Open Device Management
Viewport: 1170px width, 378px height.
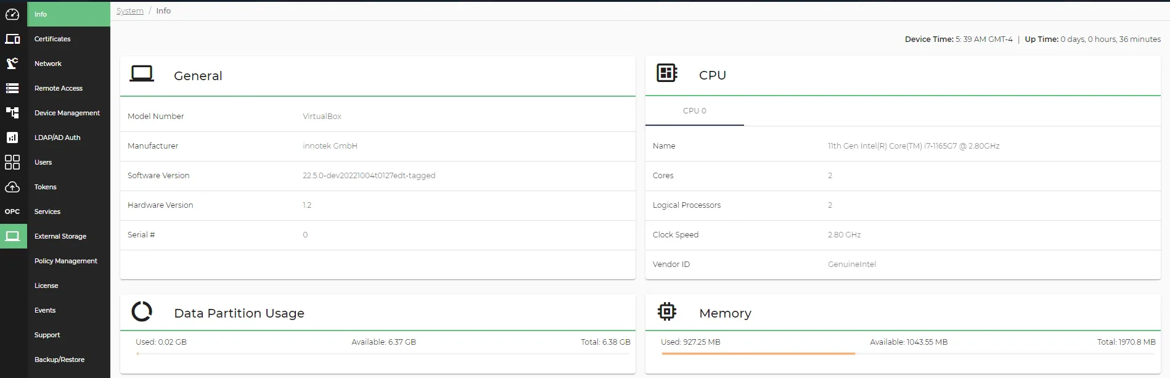pos(68,113)
